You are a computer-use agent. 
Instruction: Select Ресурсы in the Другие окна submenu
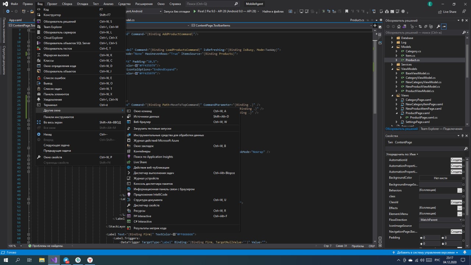[x=183, y=211]
